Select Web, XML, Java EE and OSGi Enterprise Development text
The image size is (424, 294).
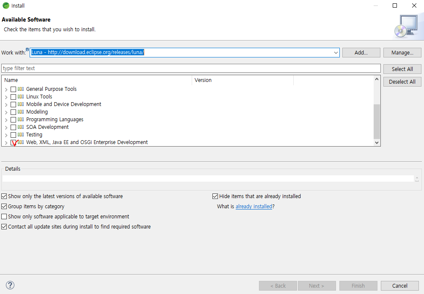(x=87, y=142)
